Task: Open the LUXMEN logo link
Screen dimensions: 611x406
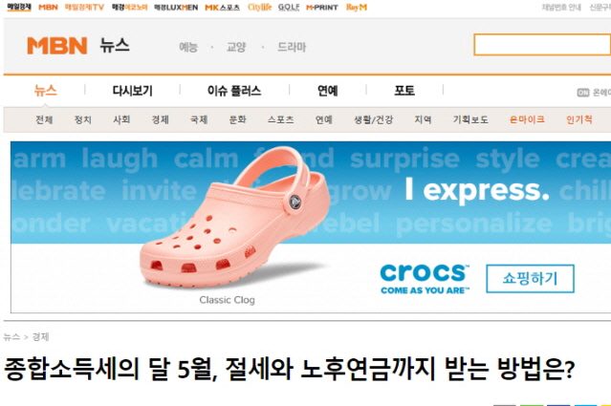Action: pyautogui.click(x=176, y=8)
